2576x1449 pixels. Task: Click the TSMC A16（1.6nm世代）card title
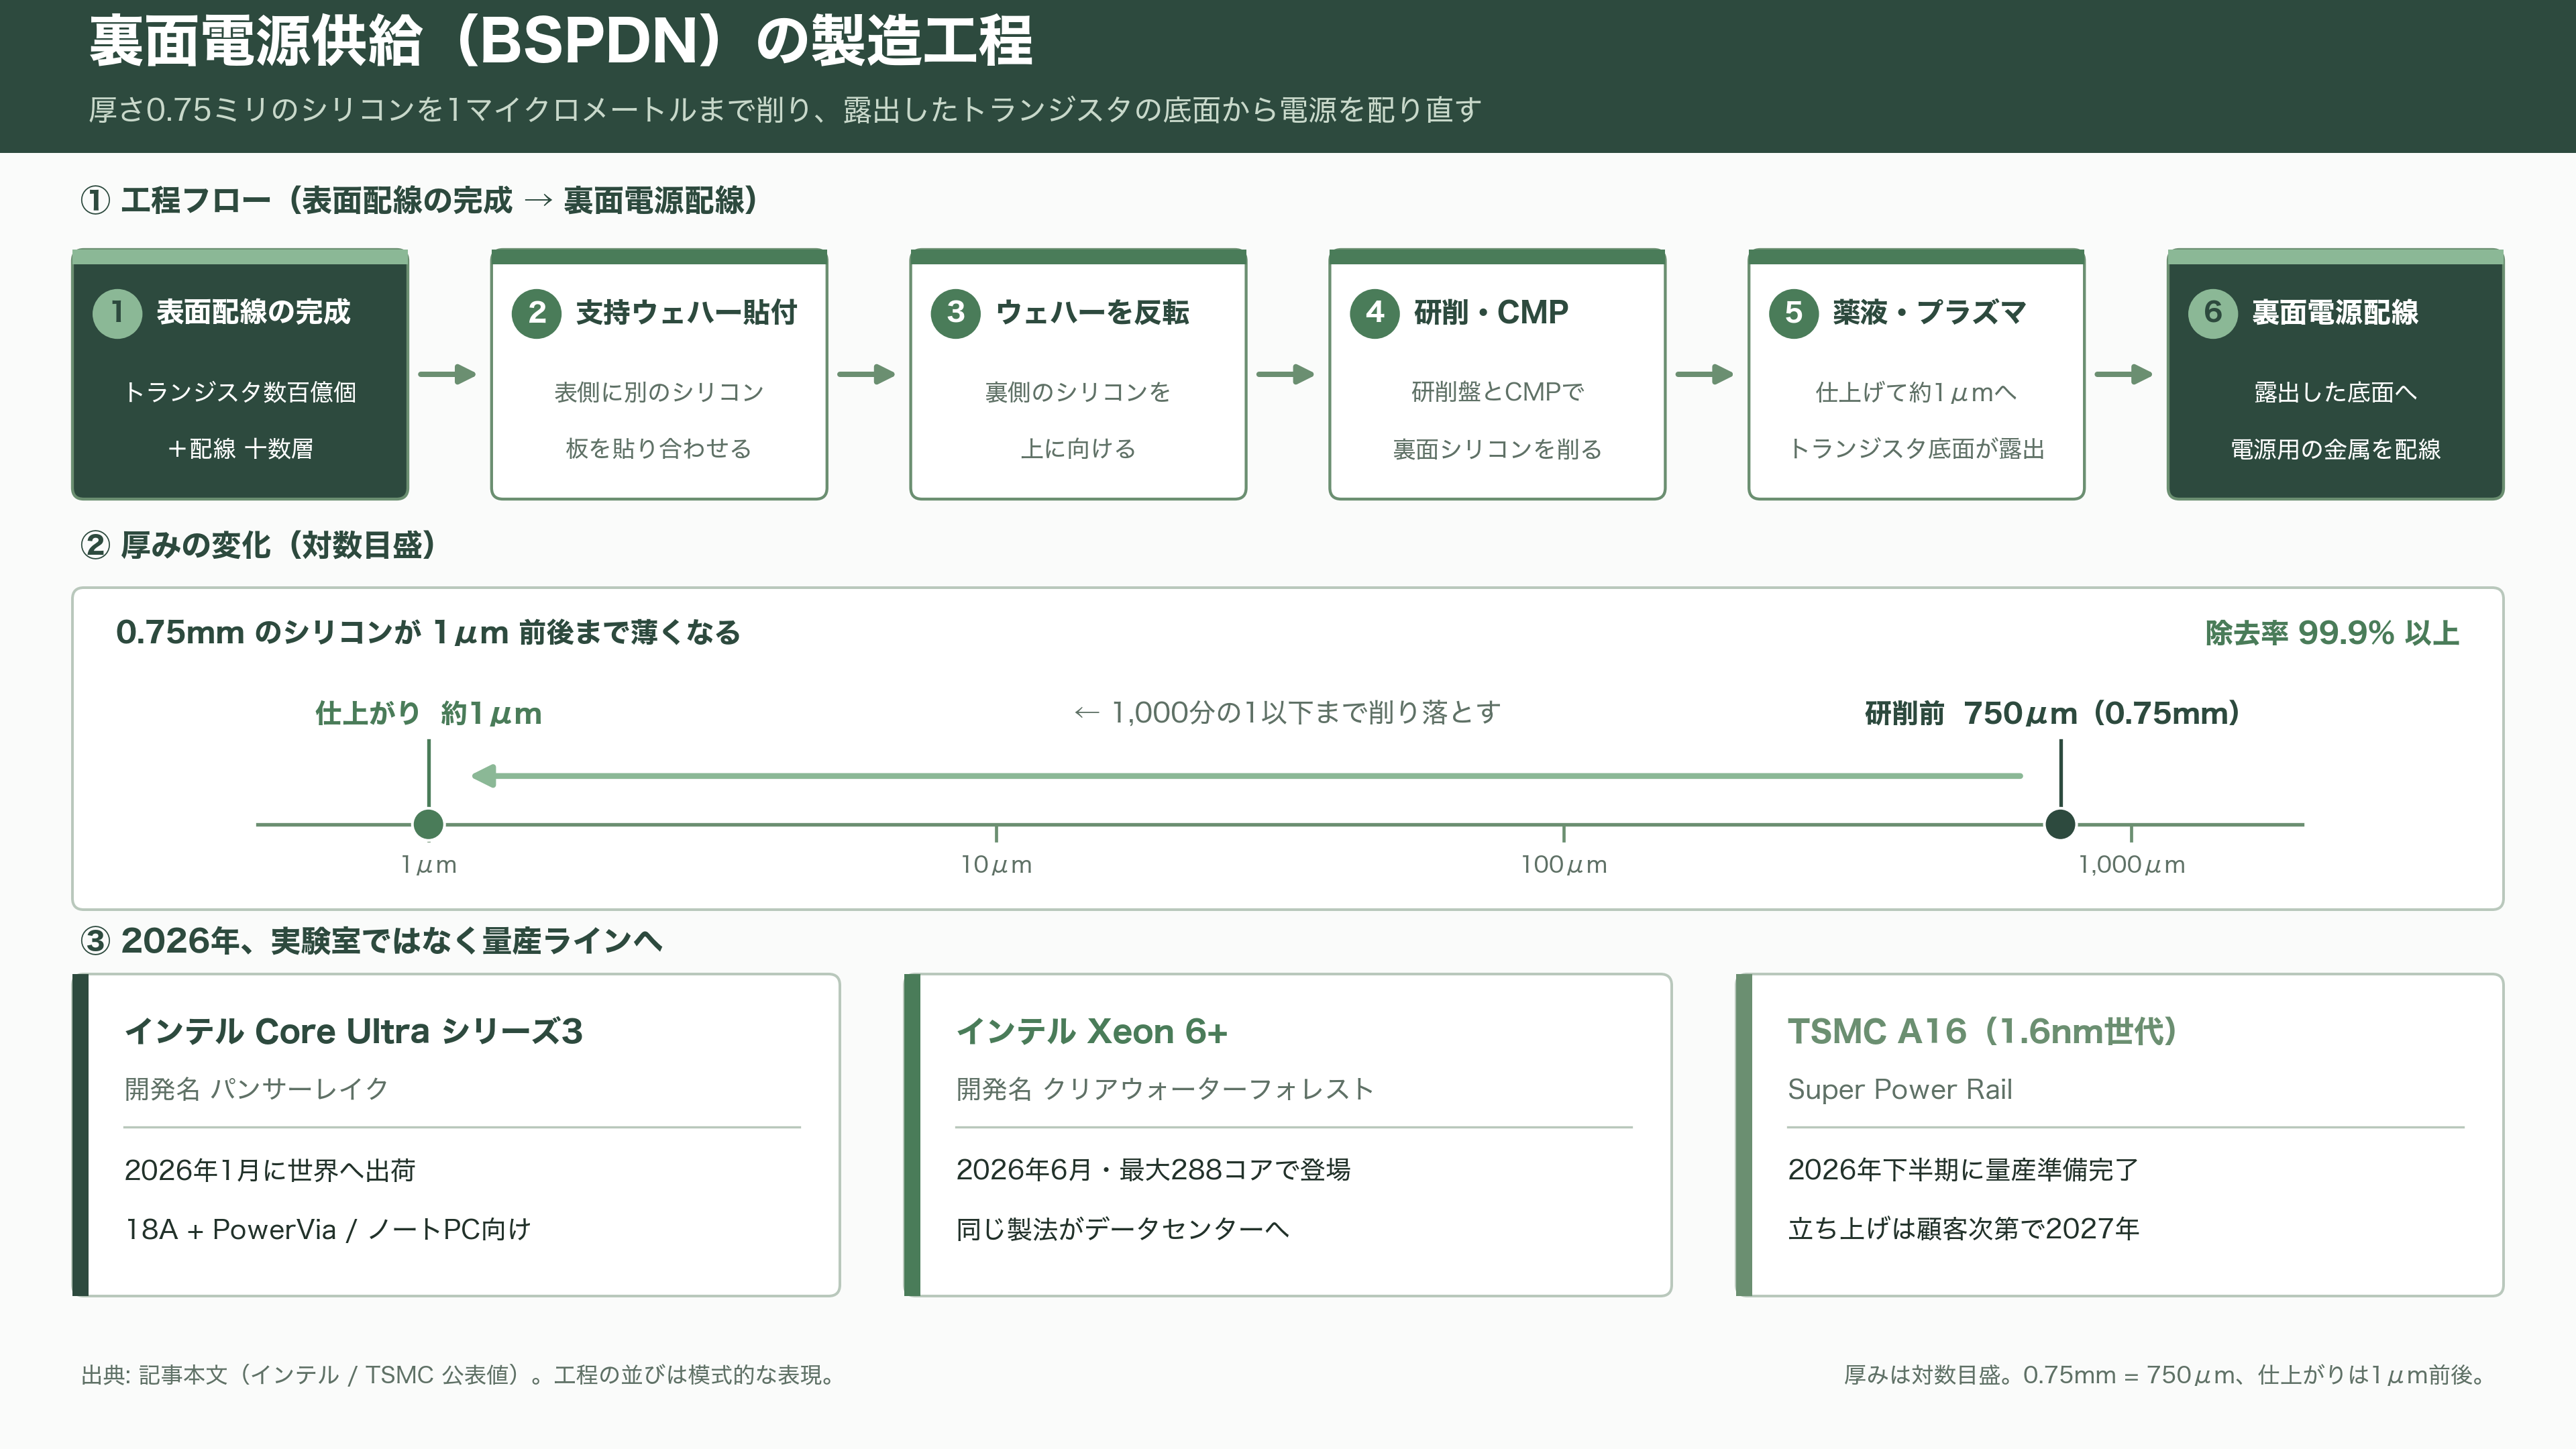point(1983,1031)
